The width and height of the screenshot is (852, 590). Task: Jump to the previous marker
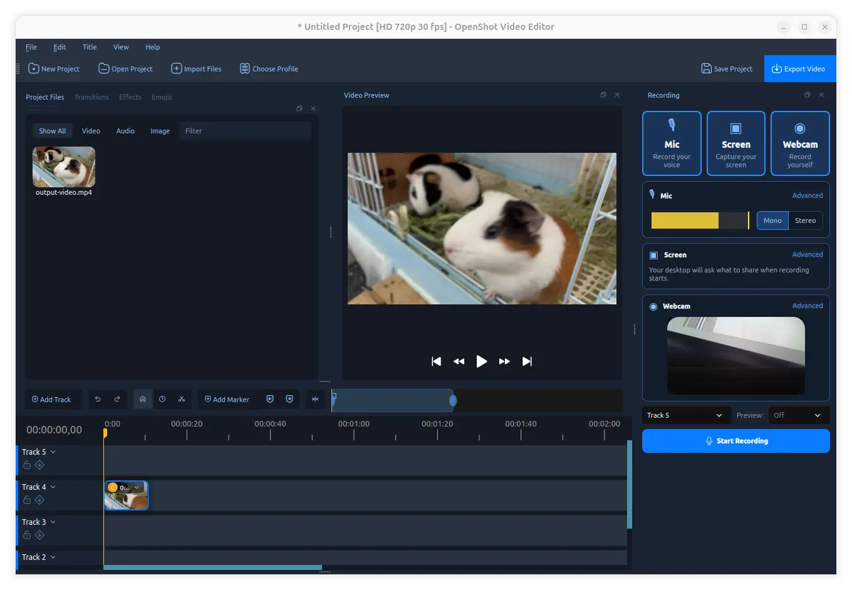[270, 399]
